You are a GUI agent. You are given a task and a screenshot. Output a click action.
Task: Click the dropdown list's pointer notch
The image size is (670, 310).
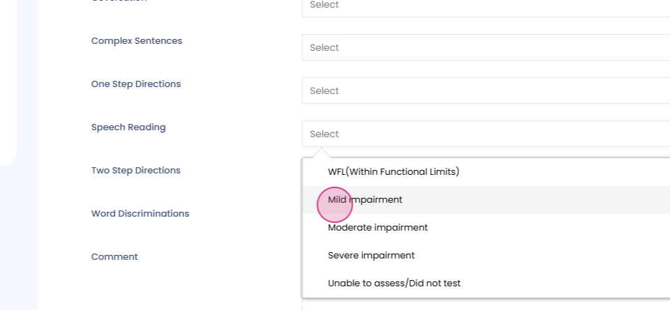(x=324, y=153)
